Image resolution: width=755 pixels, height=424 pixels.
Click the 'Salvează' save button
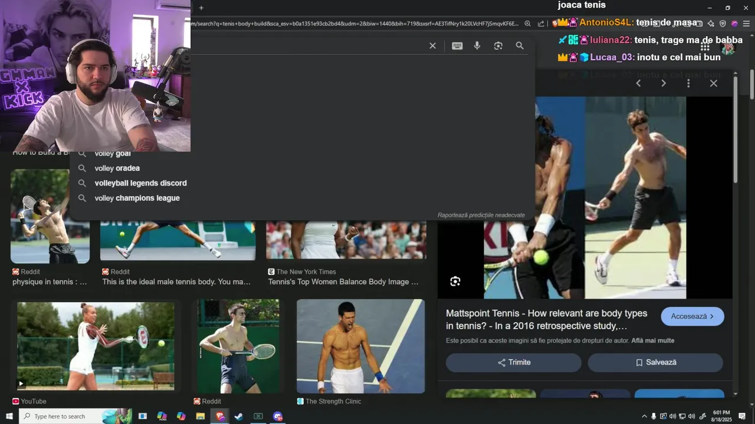click(x=655, y=363)
